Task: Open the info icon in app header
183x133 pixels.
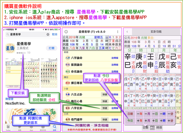Action: (x=66, y=31)
